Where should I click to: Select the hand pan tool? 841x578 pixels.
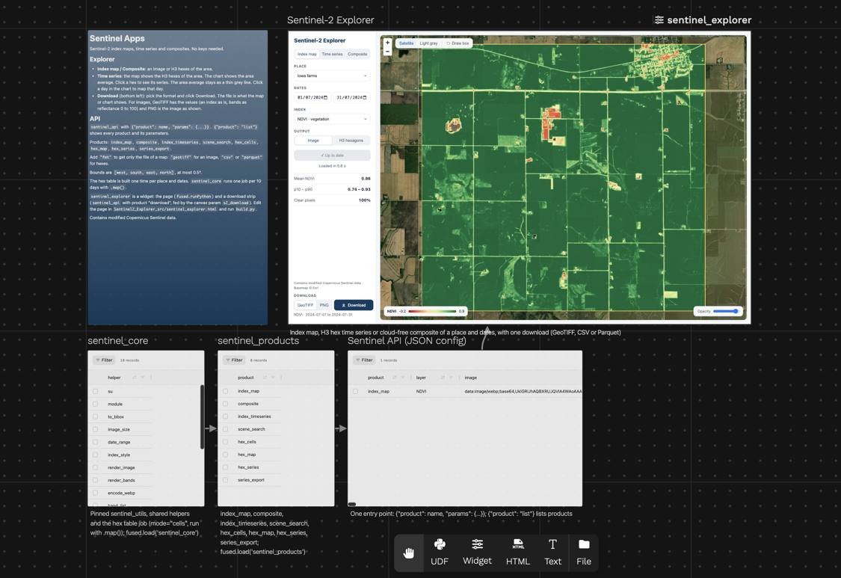pyautogui.click(x=409, y=553)
